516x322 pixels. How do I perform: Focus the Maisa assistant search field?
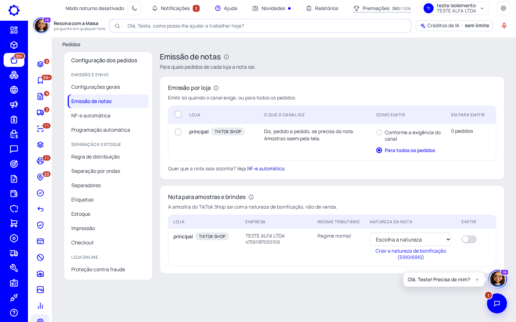(x=260, y=26)
